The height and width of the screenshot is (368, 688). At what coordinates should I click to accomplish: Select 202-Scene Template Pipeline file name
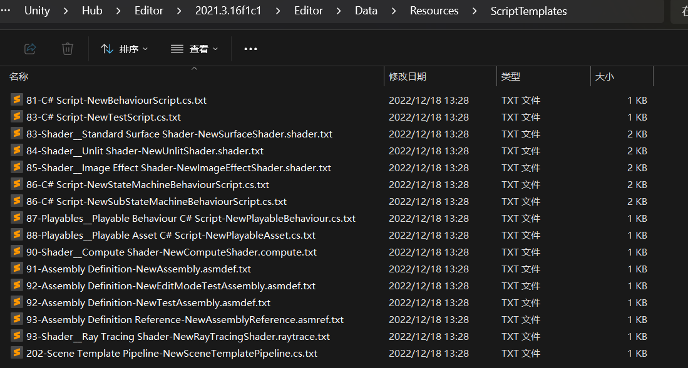tap(172, 354)
